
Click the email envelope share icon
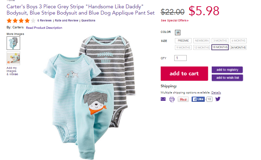(x=163, y=99)
